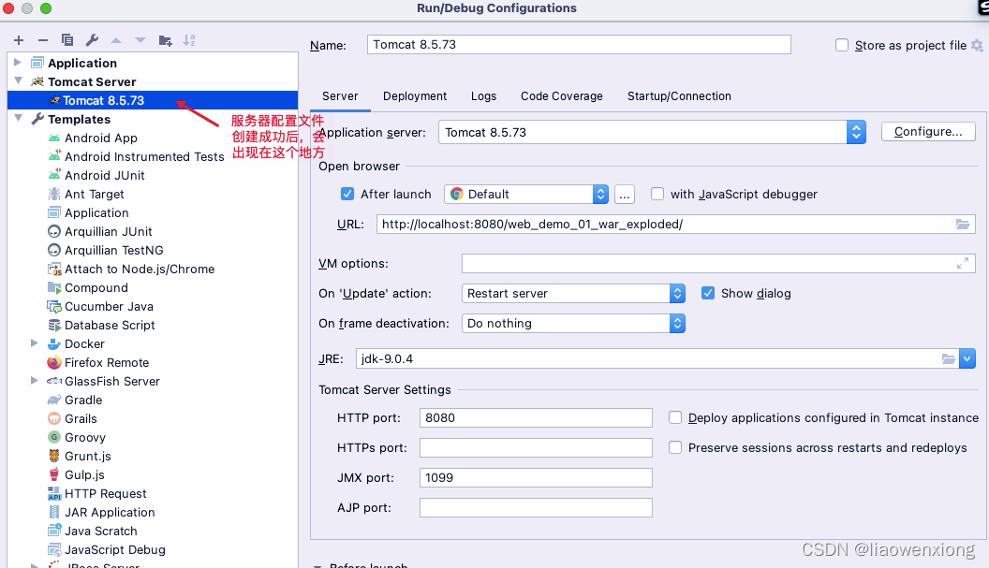Click the gear icon beside Store as project file
989x568 pixels.
coord(977,46)
